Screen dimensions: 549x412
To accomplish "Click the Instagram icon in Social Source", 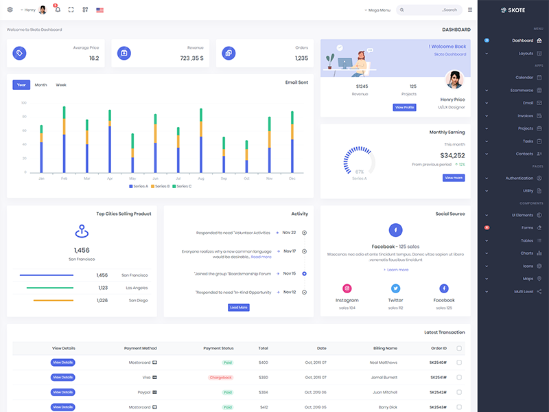I will coord(347,288).
